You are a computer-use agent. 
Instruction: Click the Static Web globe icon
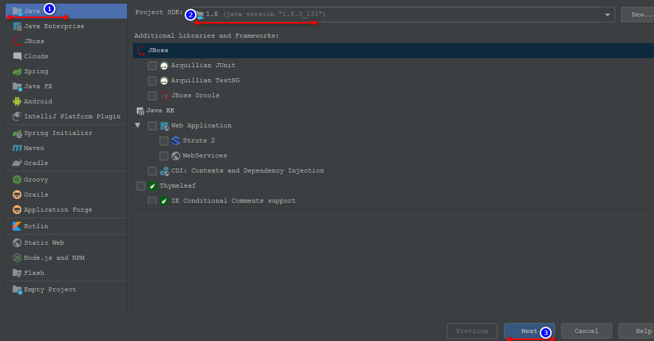[x=17, y=243]
